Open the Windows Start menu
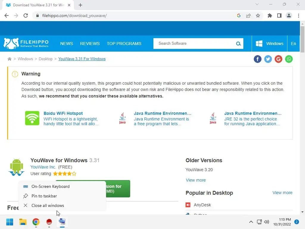The height and width of the screenshot is (229, 305). point(10,222)
